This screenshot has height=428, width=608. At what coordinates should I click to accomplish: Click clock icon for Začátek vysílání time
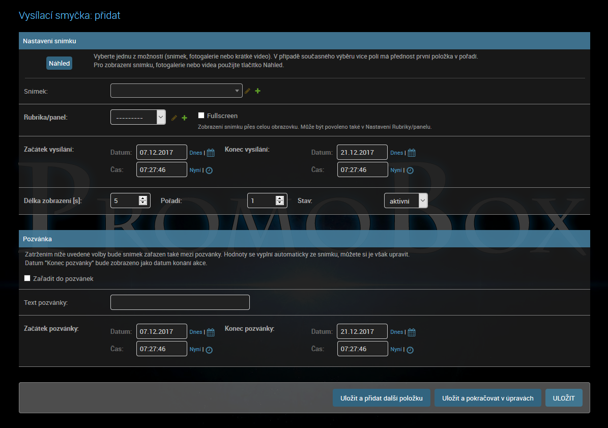click(x=209, y=170)
